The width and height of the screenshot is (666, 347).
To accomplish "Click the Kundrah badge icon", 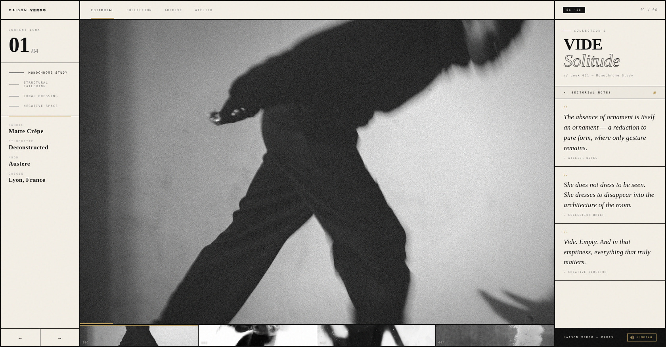I will point(632,337).
